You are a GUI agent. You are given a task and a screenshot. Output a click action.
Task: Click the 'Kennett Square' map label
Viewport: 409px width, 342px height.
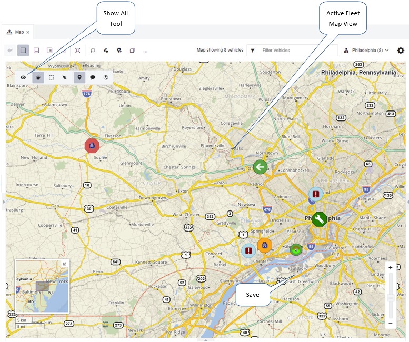[x=151, y=262]
